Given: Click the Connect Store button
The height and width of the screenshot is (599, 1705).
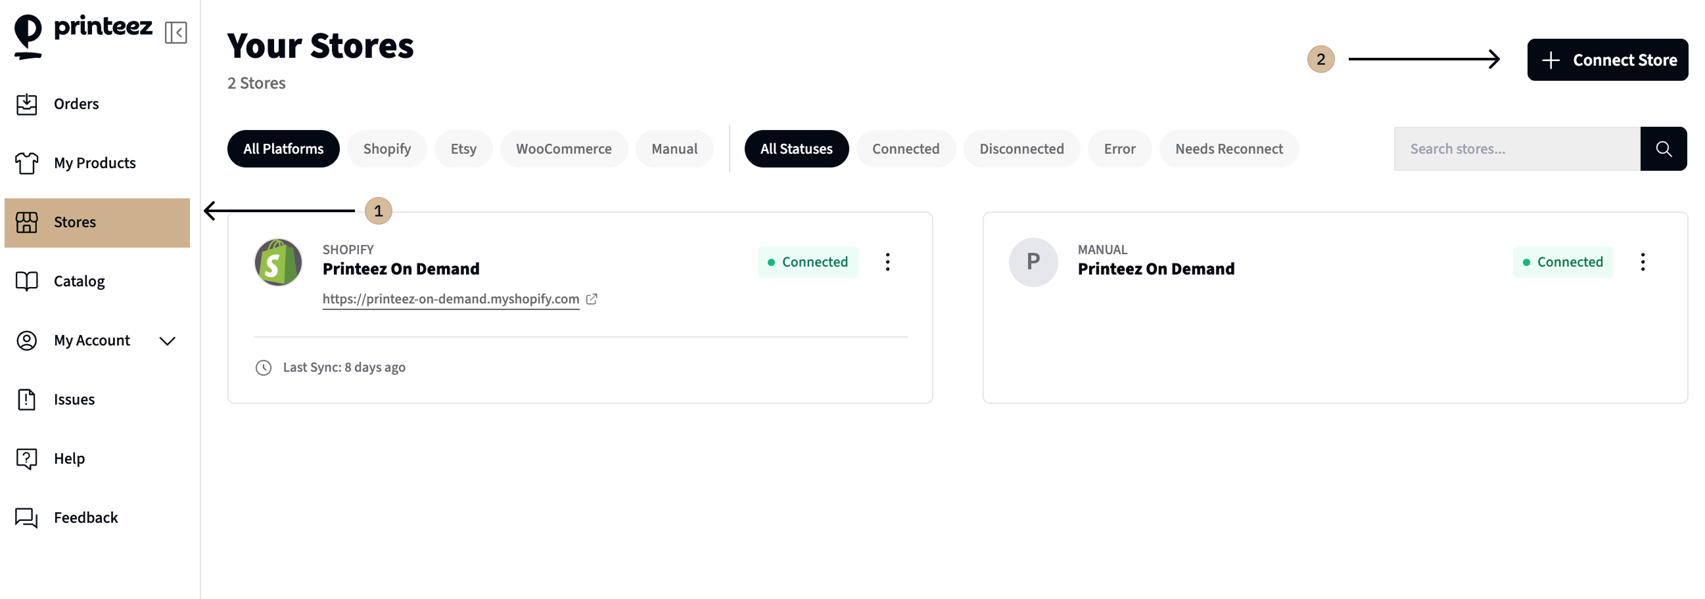Looking at the screenshot, I should pyautogui.click(x=1607, y=60).
